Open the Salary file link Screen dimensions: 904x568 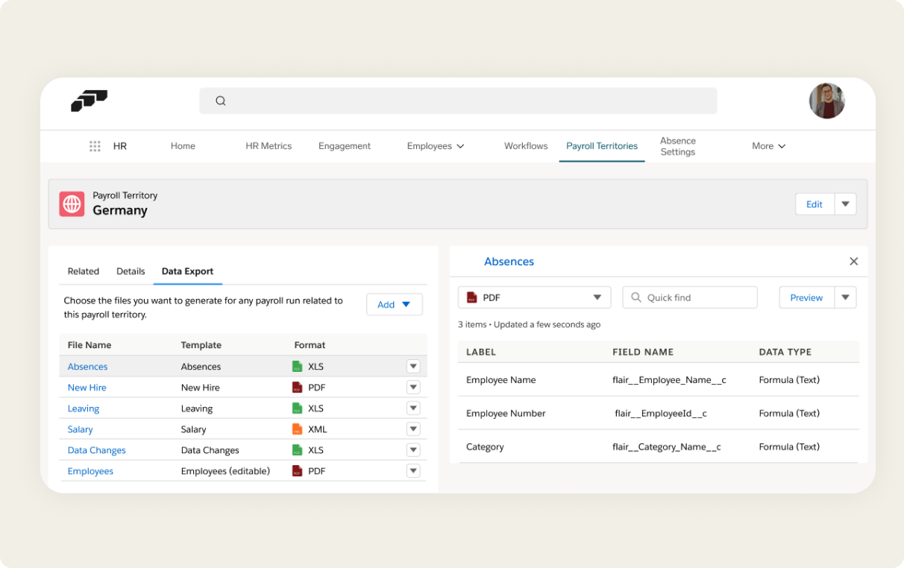(x=81, y=429)
